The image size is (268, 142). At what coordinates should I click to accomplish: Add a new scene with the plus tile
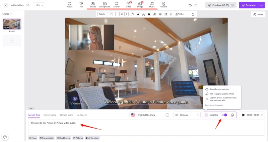pyautogui.click(x=12, y=41)
